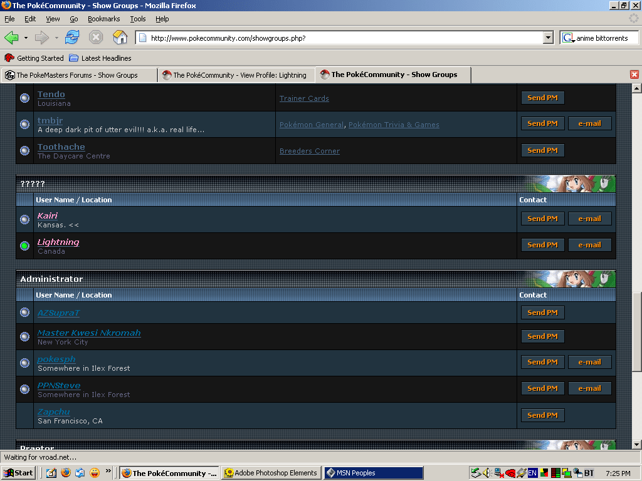Click the offline status icon beside Kairi
The width and height of the screenshot is (642, 481).
(x=24, y=219)
